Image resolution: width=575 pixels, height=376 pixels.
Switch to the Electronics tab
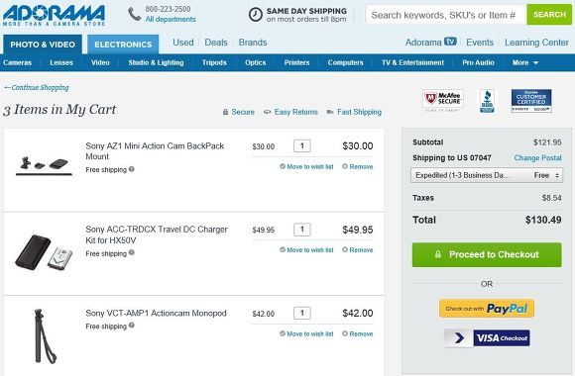coord(123,45)
